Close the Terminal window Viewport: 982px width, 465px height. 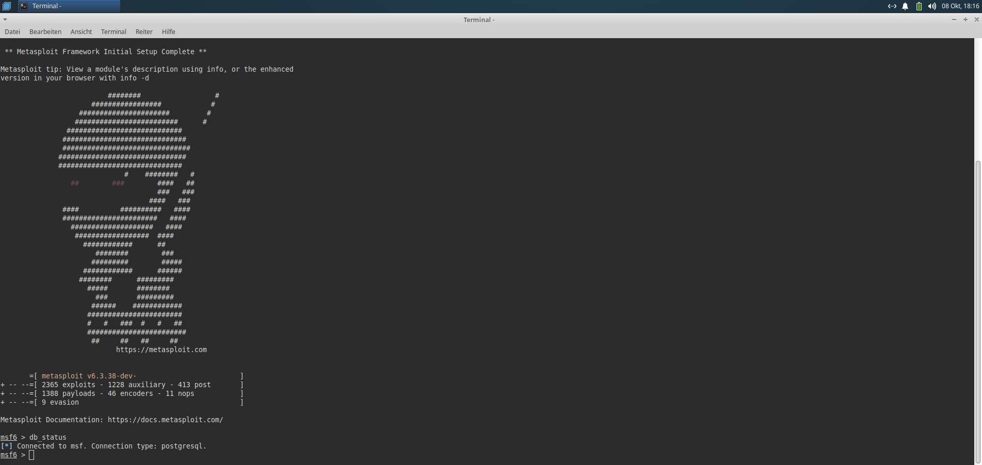(976, 20)
